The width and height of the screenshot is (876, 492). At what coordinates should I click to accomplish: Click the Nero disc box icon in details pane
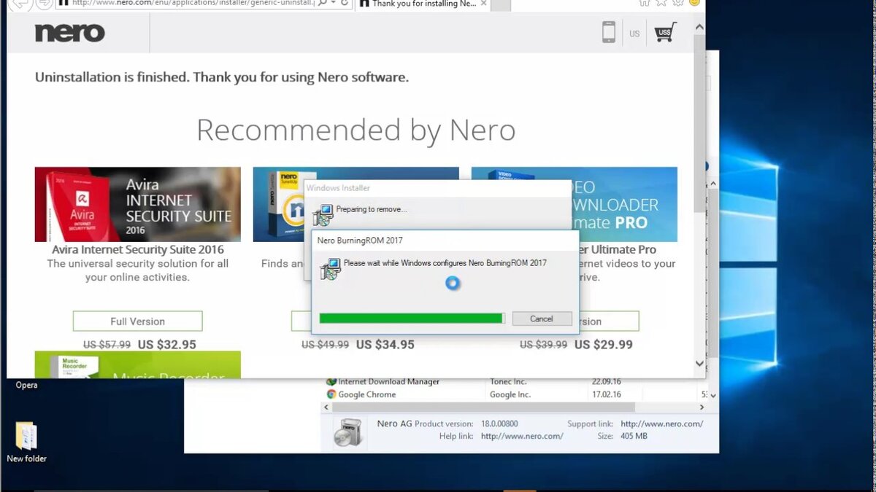[348, 432]
